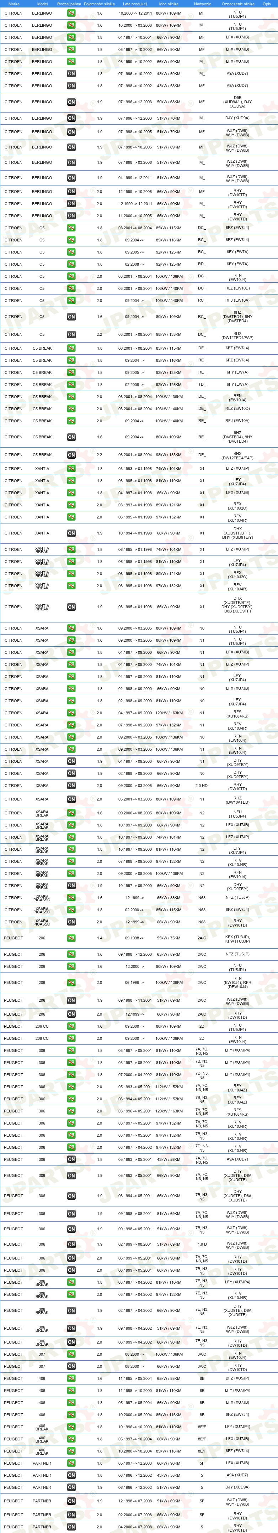This screenshot has width=278, height=1533.
Task: Click diesel ON icon for Berlingo 43kW / 59KM
Action: click(x=71, y=74)
